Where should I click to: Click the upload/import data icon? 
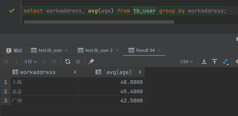coord(215,61)
